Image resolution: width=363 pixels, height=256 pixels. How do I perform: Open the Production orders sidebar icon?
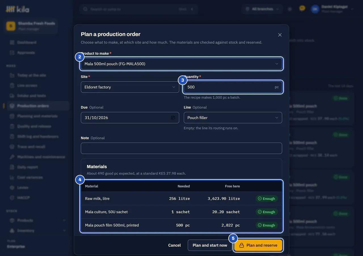(x=12, y=106)
